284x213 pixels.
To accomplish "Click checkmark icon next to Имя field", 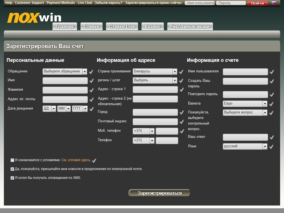I will point(91,81).
